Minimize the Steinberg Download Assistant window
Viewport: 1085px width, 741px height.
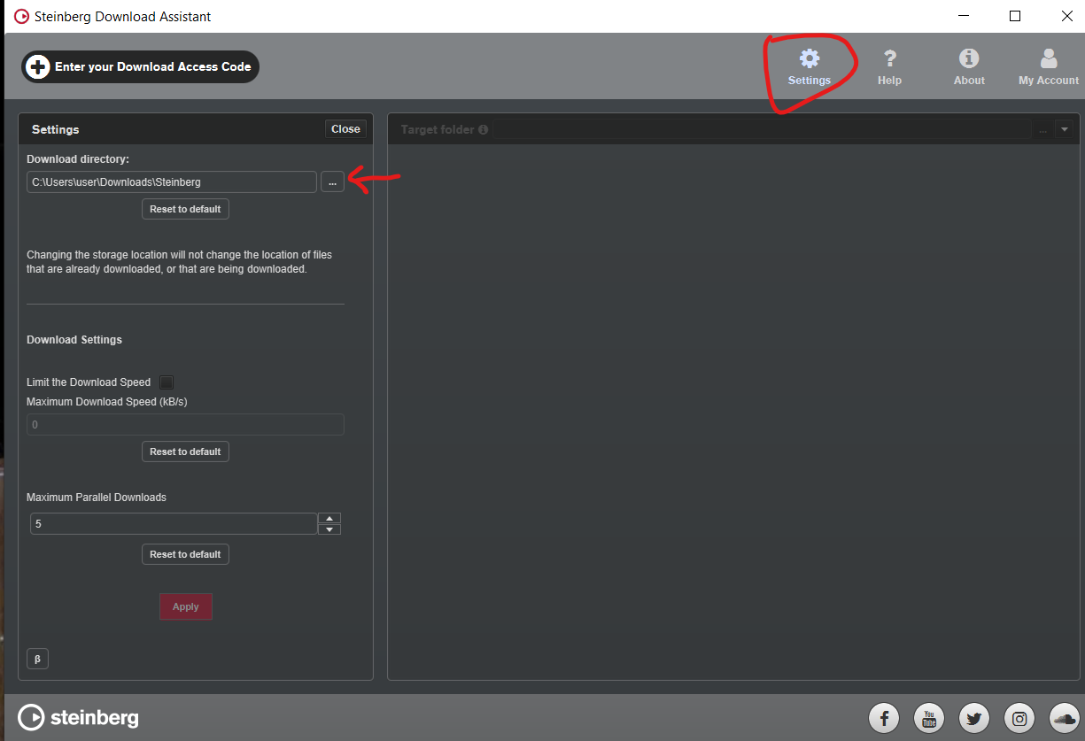pos(965,16)
